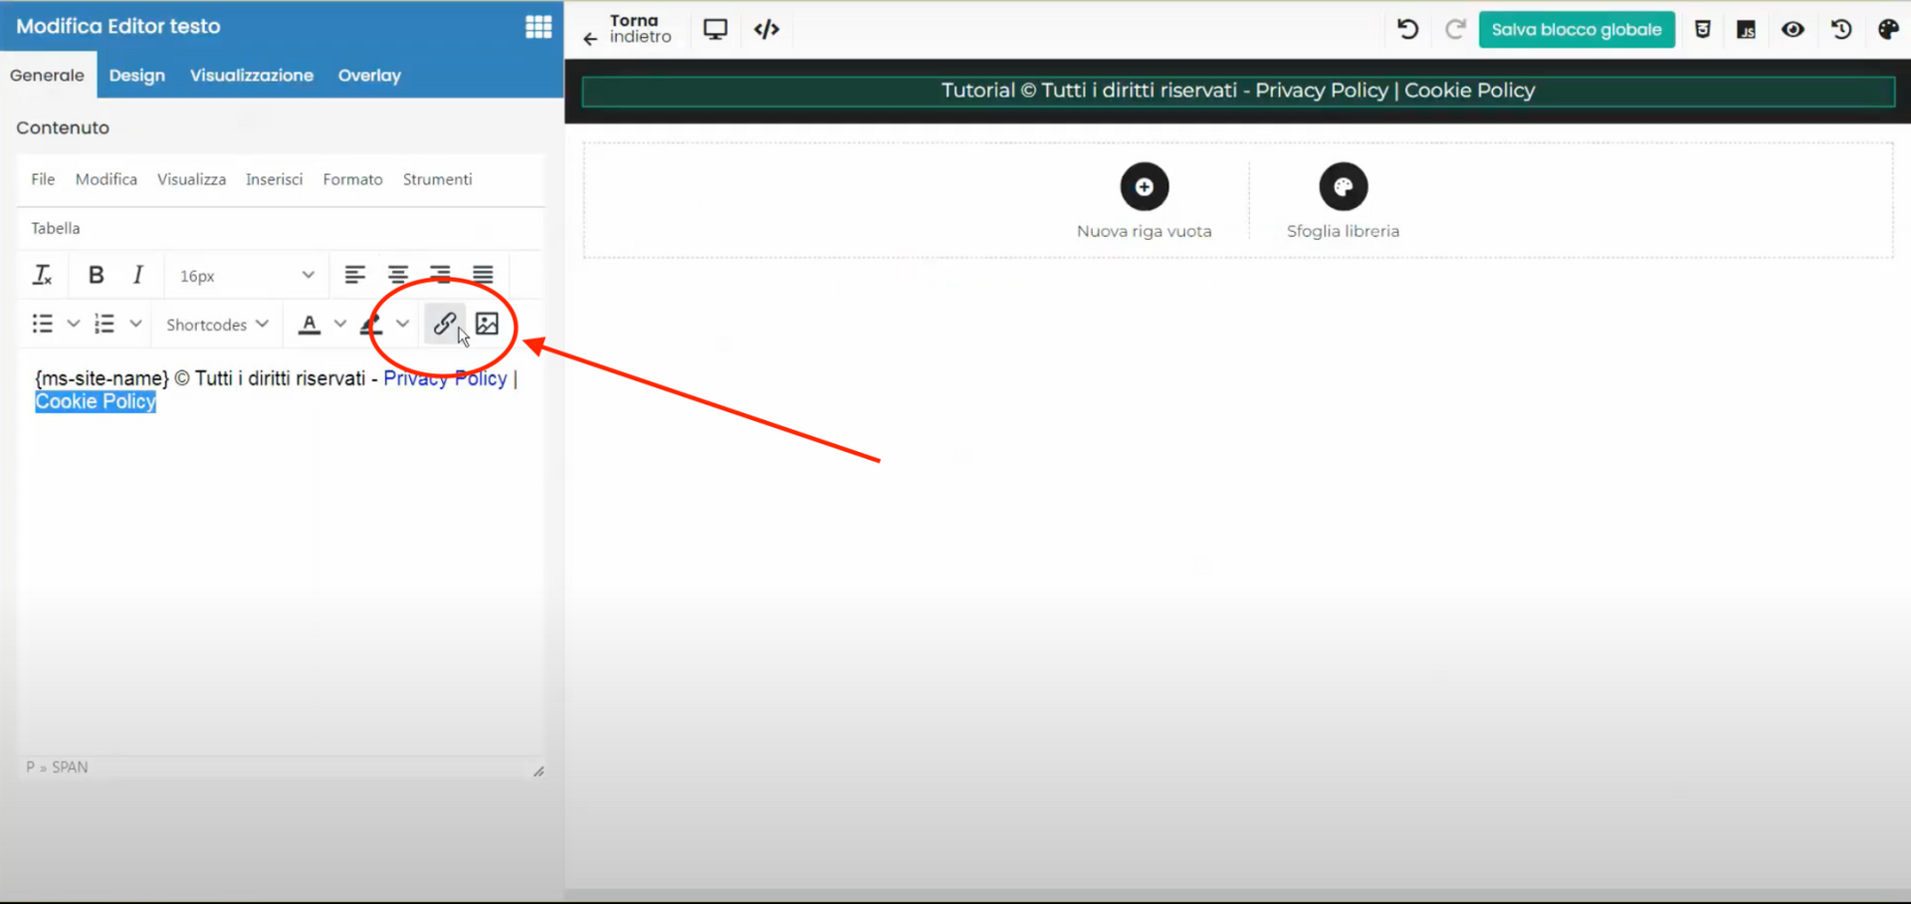1911x904 pixels.
Task: Click the Salva blocco globale button
Action: [x=1577, y=29]
